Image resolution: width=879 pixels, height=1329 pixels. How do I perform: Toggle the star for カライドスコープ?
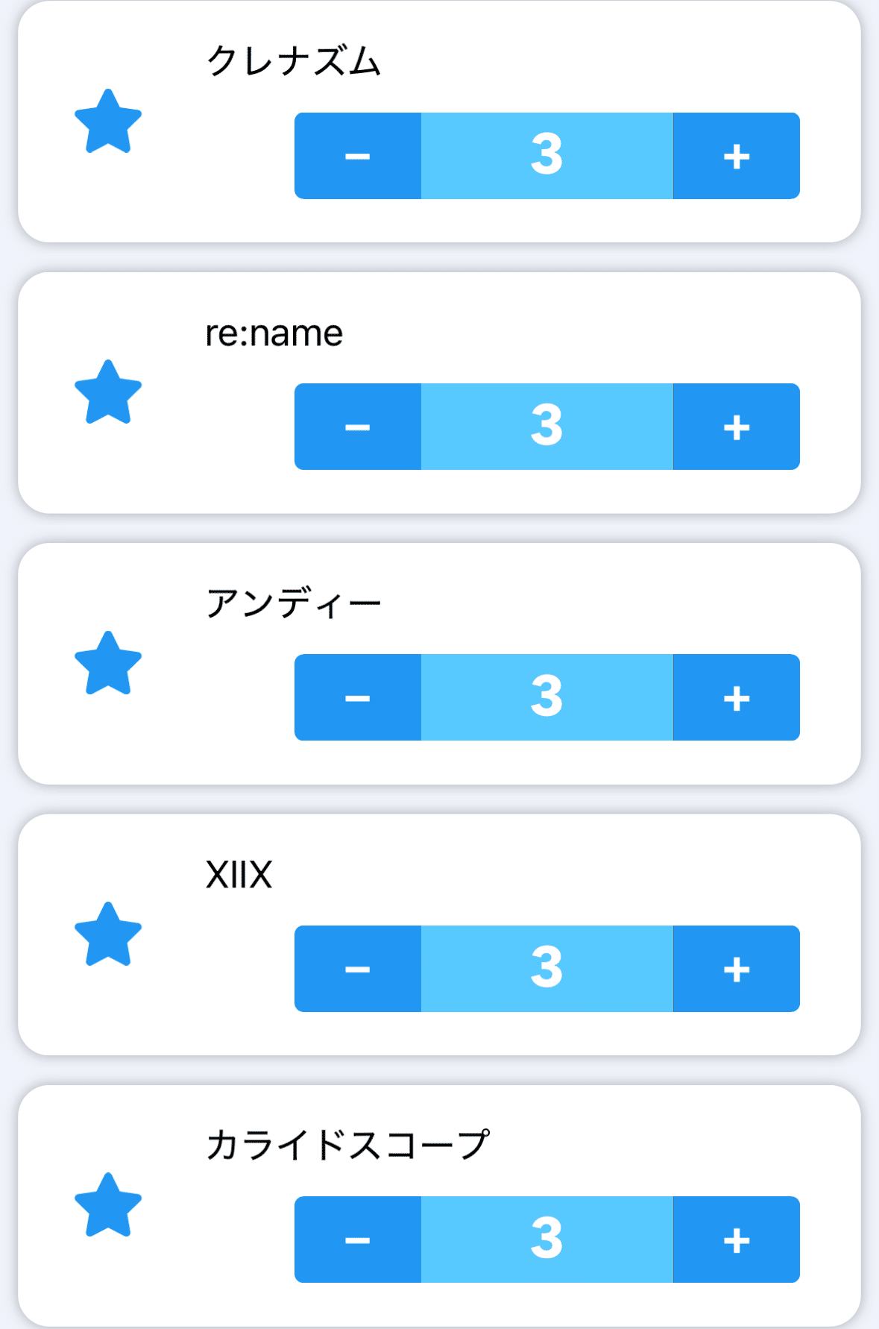tap(108, 1205)
